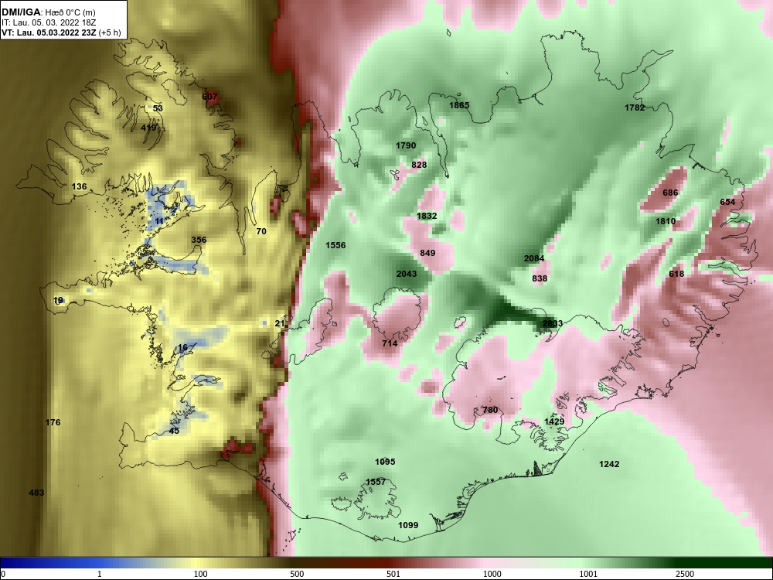Click the 356 map label

199,241
